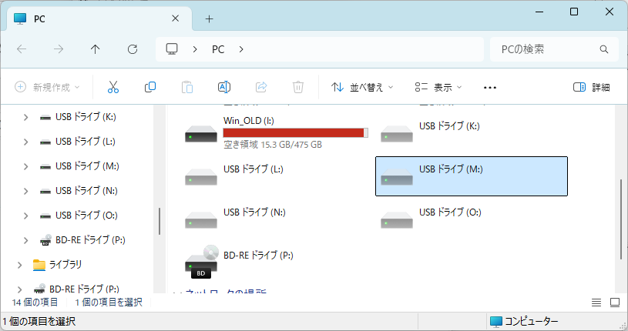628x331 pixels.
Task: Open the BD-RE ドライブ (P:) drive icon
Action: click(x=201, y=262)
